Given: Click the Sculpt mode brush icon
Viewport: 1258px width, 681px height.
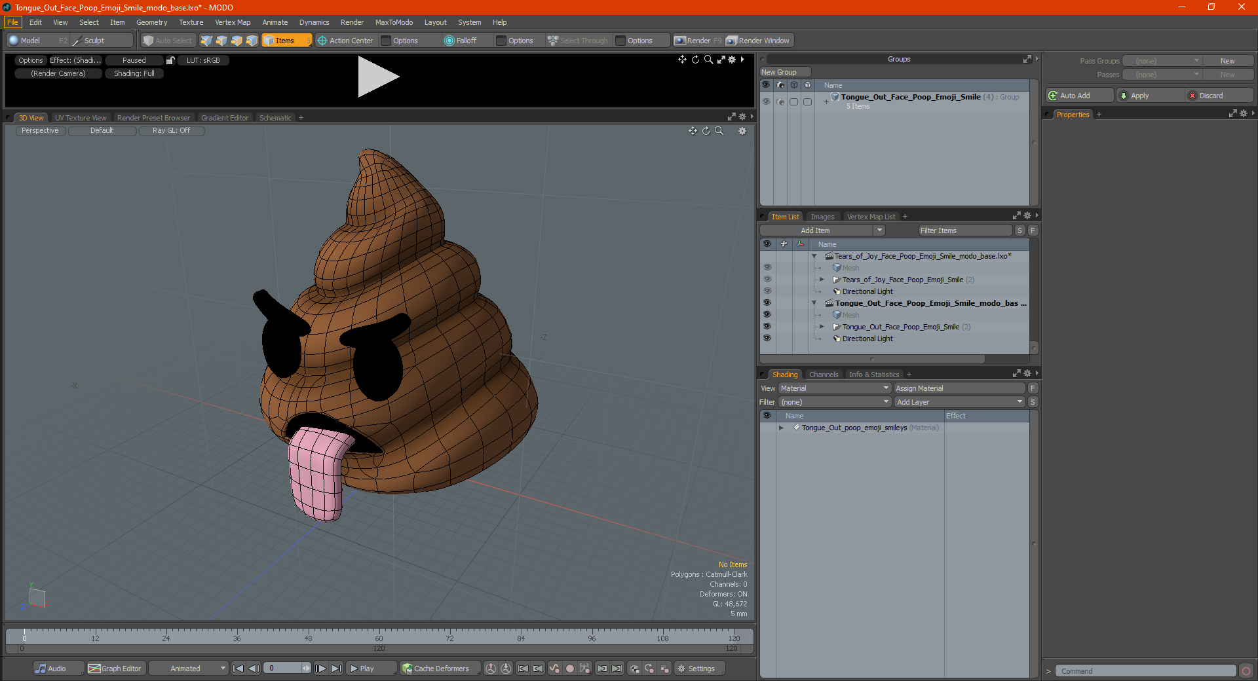Looking at the screenshot, I should 77,41.
